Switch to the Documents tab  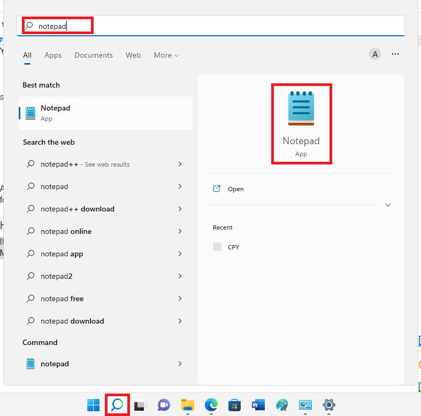[x=94, y=55]
